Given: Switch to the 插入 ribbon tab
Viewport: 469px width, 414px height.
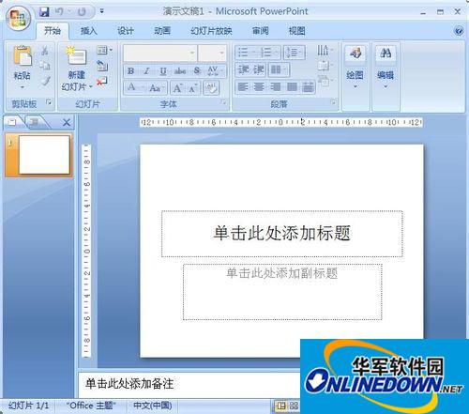Looking at the screenshot, I should coord(89,31).
